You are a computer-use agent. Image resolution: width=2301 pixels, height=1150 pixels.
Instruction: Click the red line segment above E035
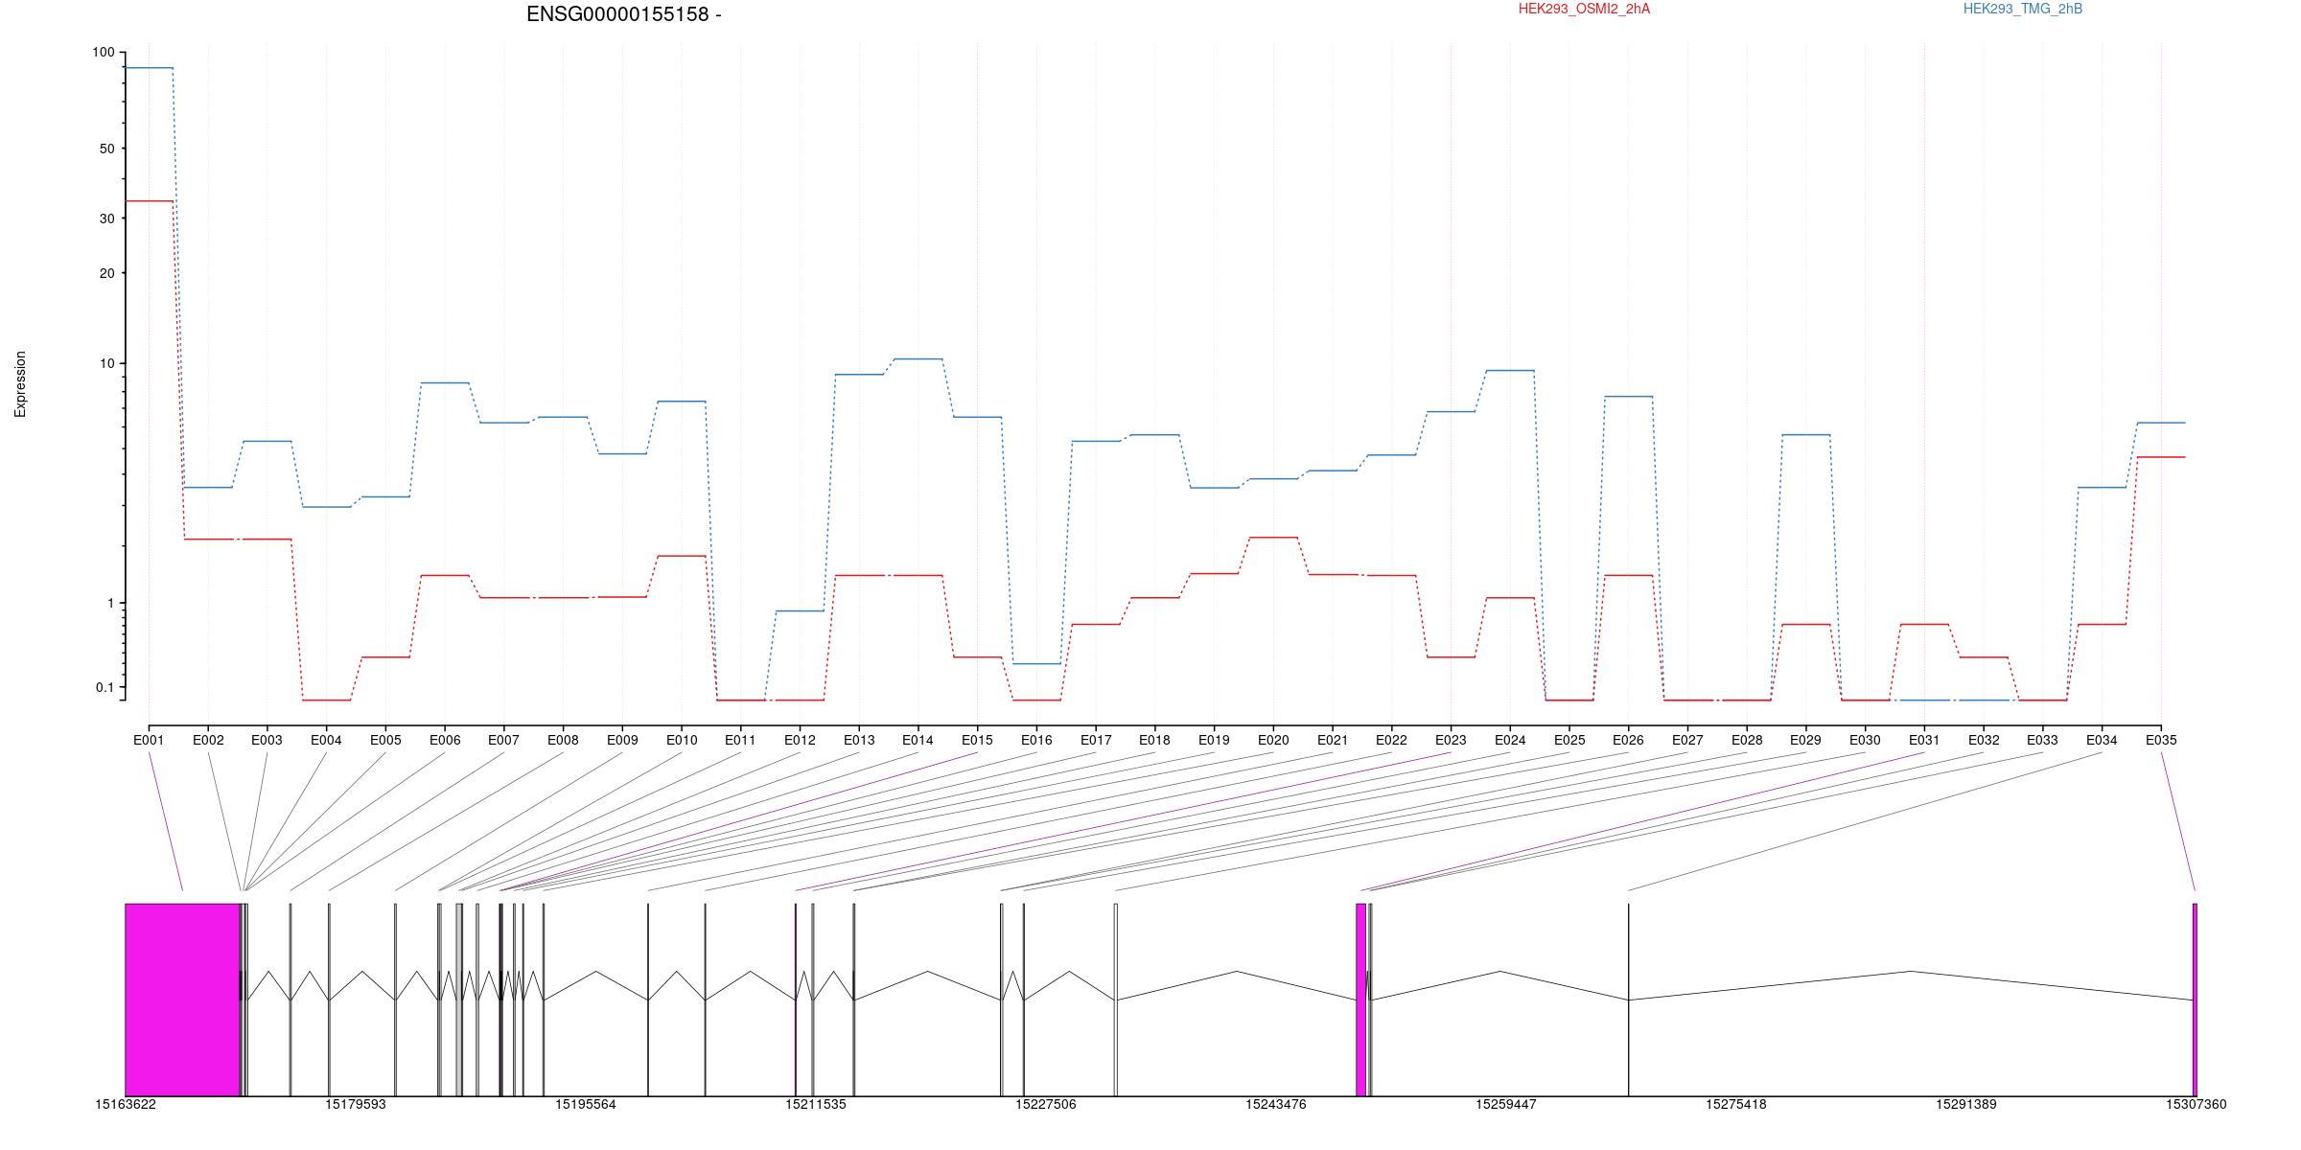pos(2161,457)
